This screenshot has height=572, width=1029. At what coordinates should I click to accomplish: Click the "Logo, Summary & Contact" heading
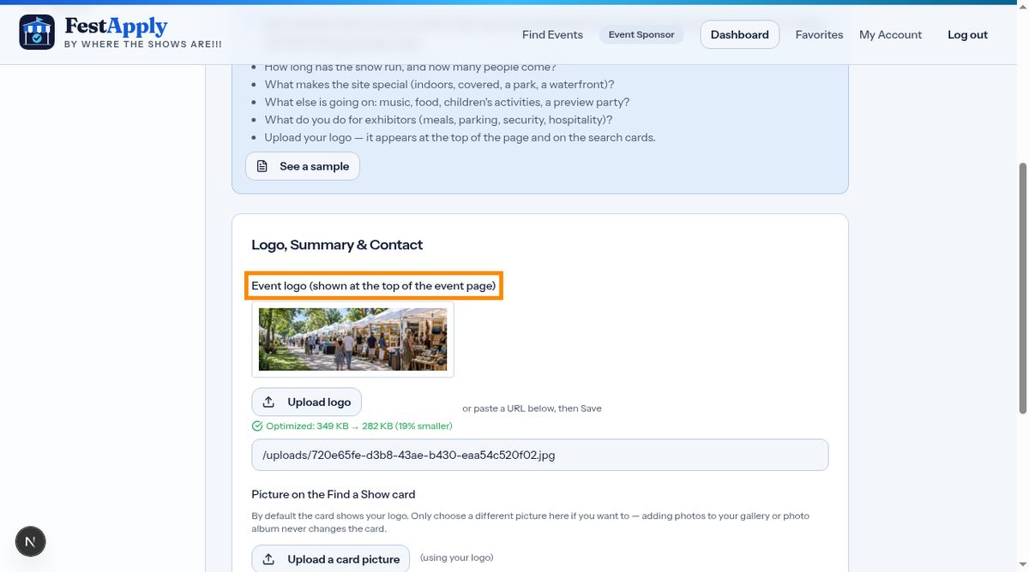click(337, 245)
